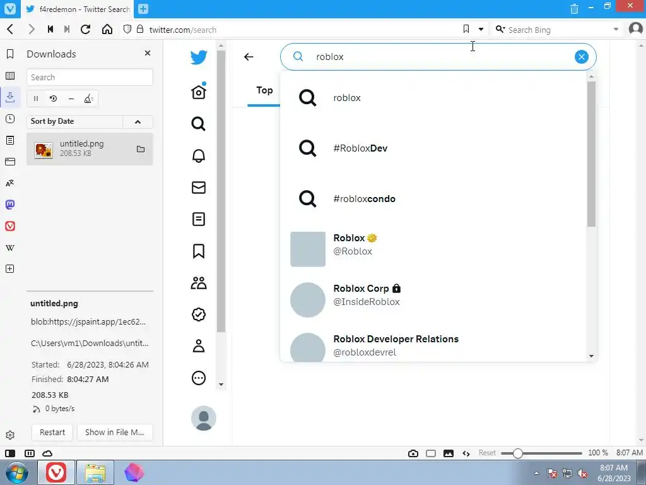
Task: Click the Restart download button
Action: tap(52, 432)
